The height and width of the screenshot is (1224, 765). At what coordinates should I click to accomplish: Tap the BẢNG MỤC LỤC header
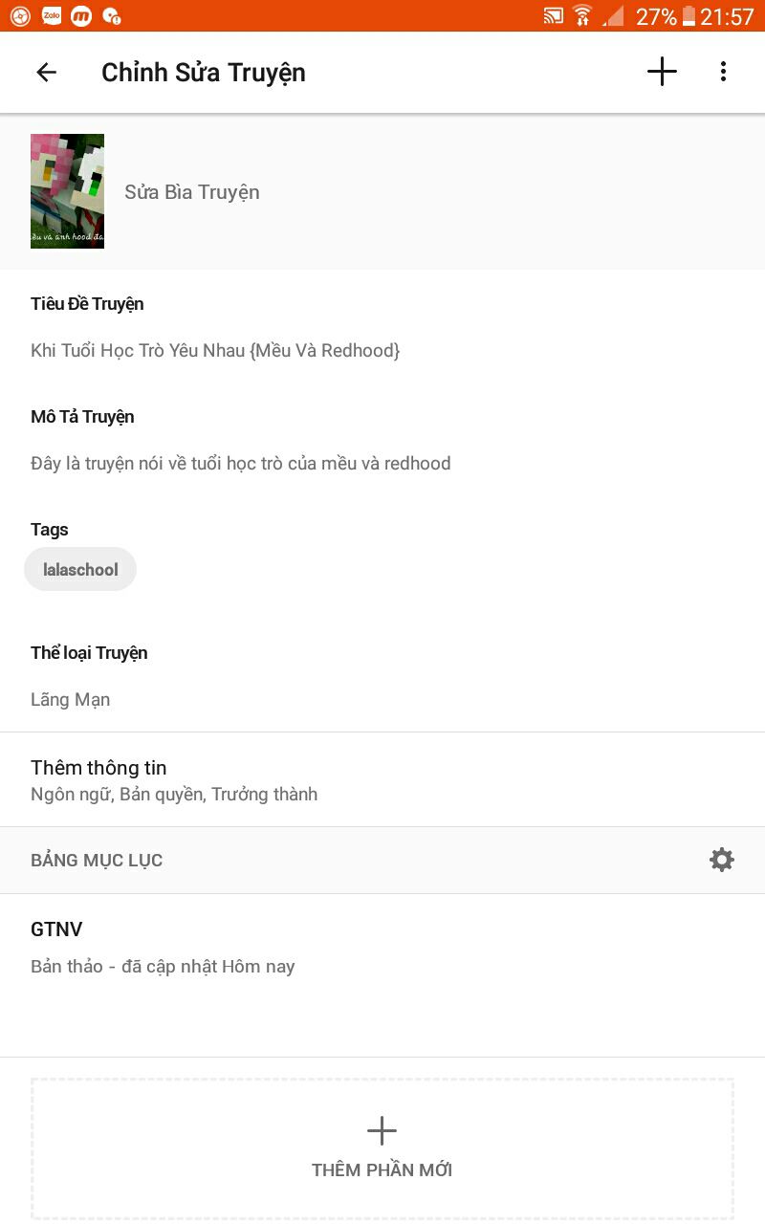point(97,861)
